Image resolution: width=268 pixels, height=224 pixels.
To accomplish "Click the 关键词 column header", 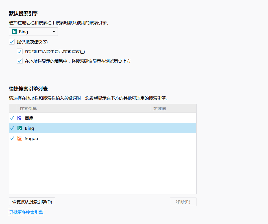I will tap(173, 108).
